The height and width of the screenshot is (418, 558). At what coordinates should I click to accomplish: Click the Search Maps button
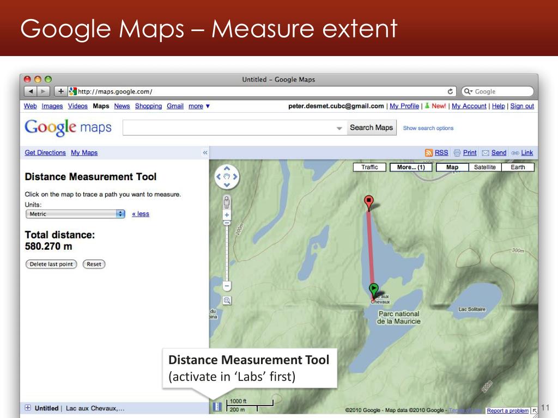click(371, 127)
